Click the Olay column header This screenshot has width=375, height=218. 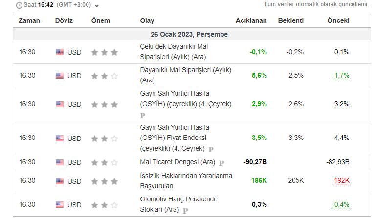(x=147, y=21)
